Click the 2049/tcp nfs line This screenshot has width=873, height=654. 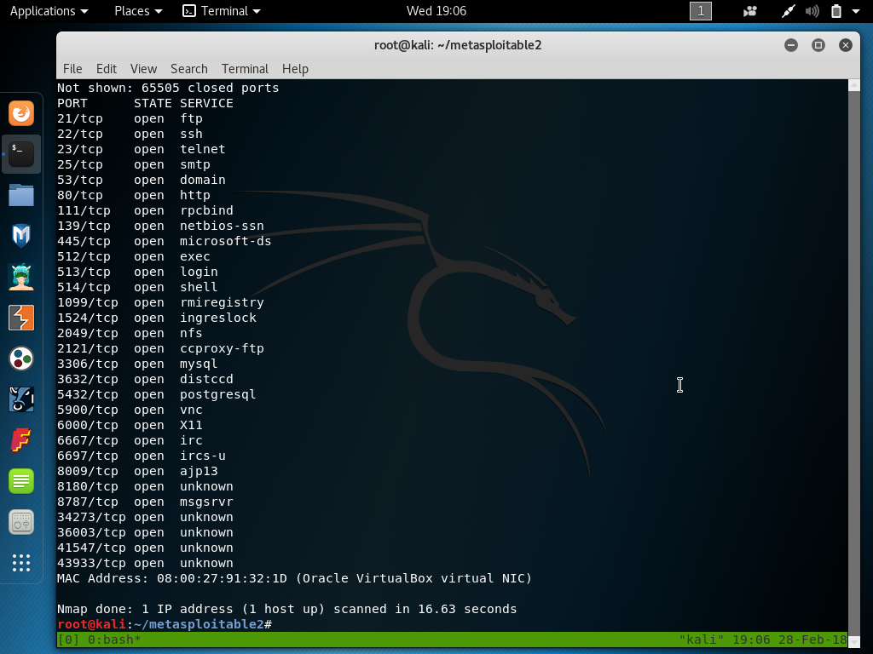[130, 333]
